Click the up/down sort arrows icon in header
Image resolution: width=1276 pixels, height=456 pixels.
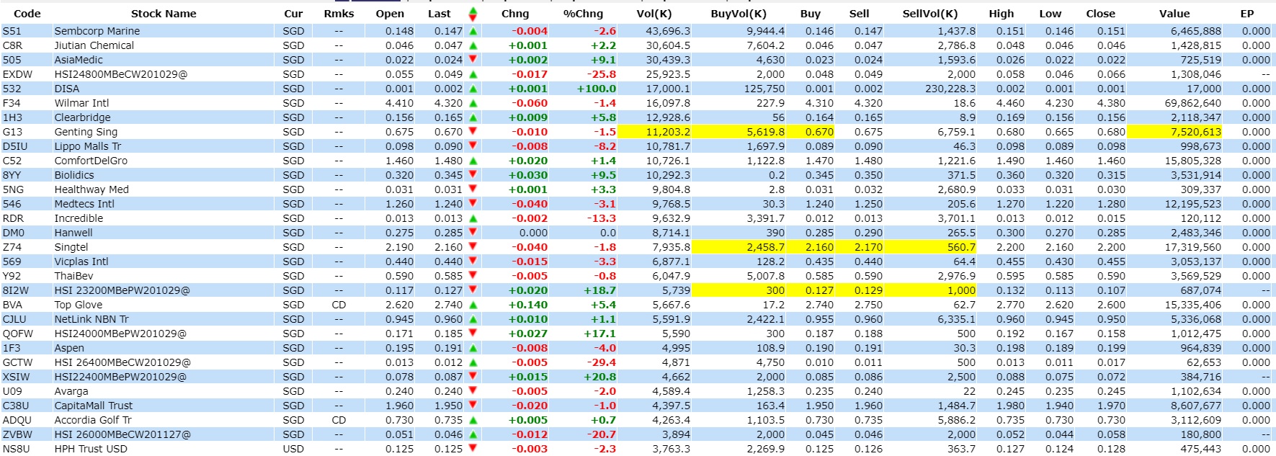point(473,14)
